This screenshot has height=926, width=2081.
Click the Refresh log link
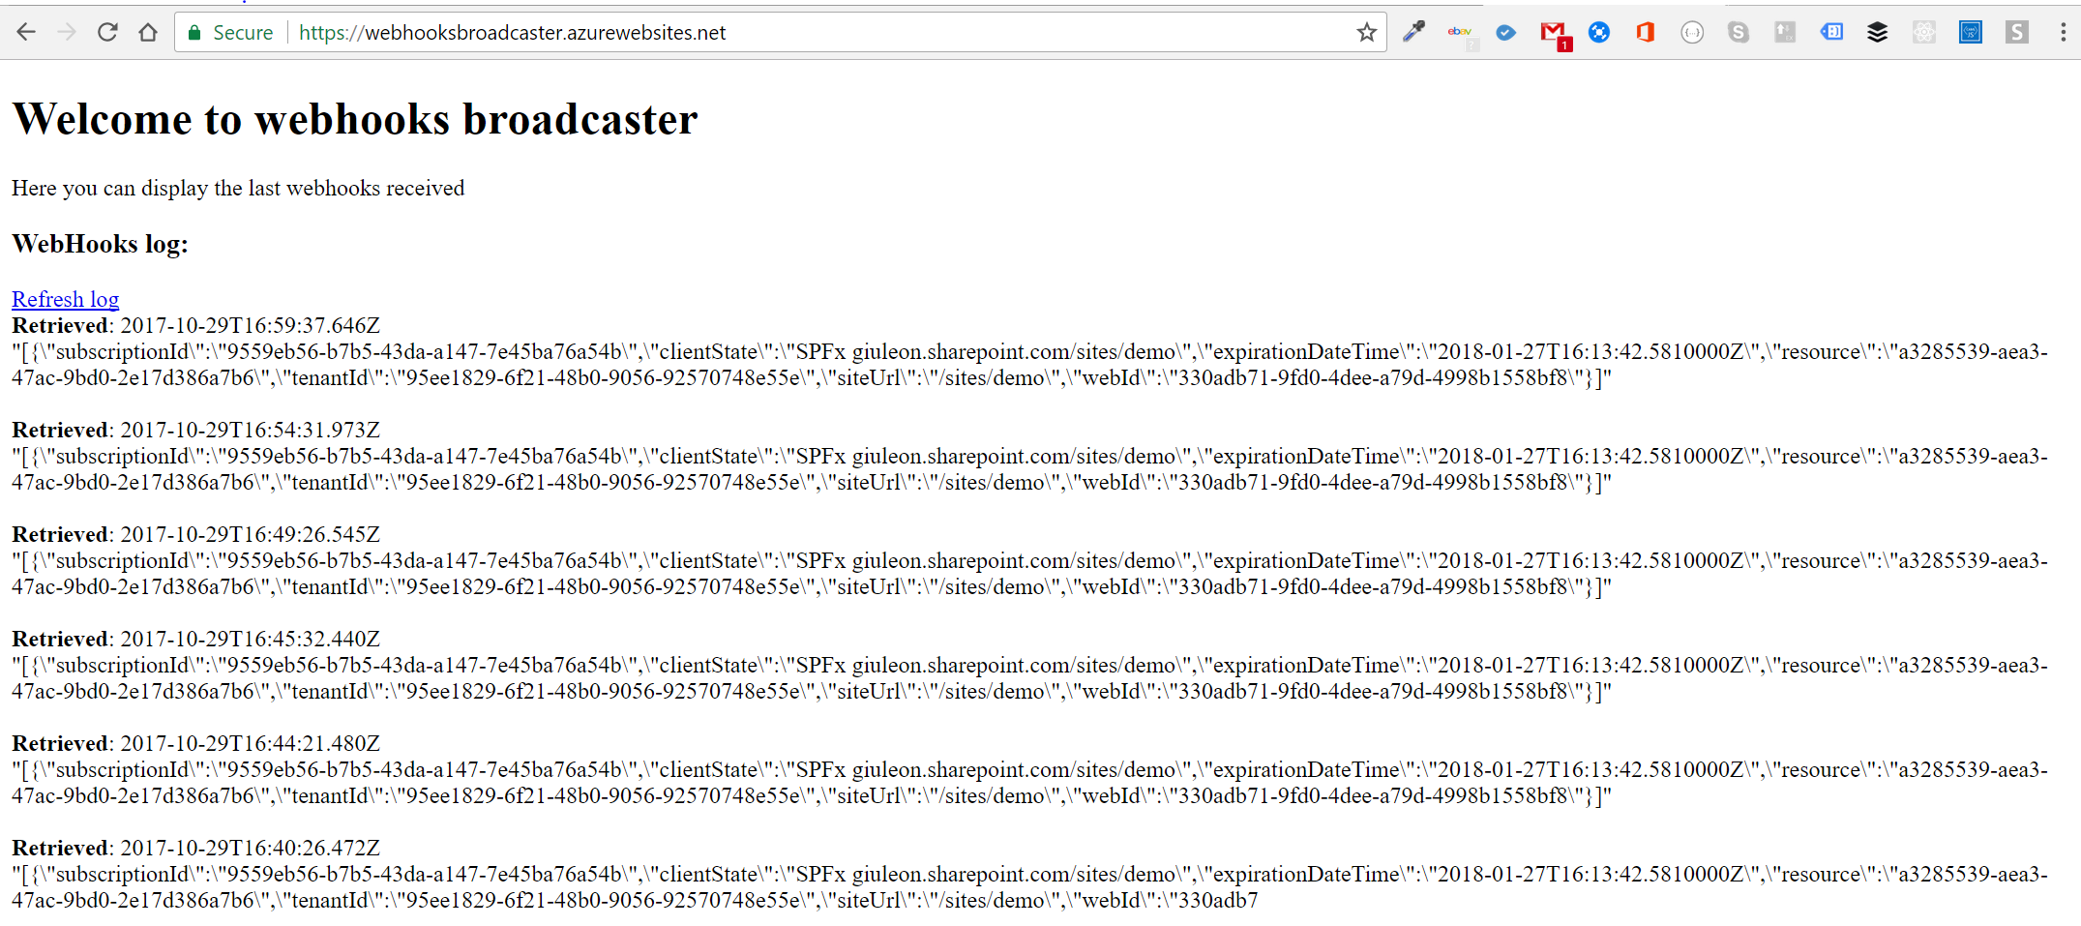point(65,299)
